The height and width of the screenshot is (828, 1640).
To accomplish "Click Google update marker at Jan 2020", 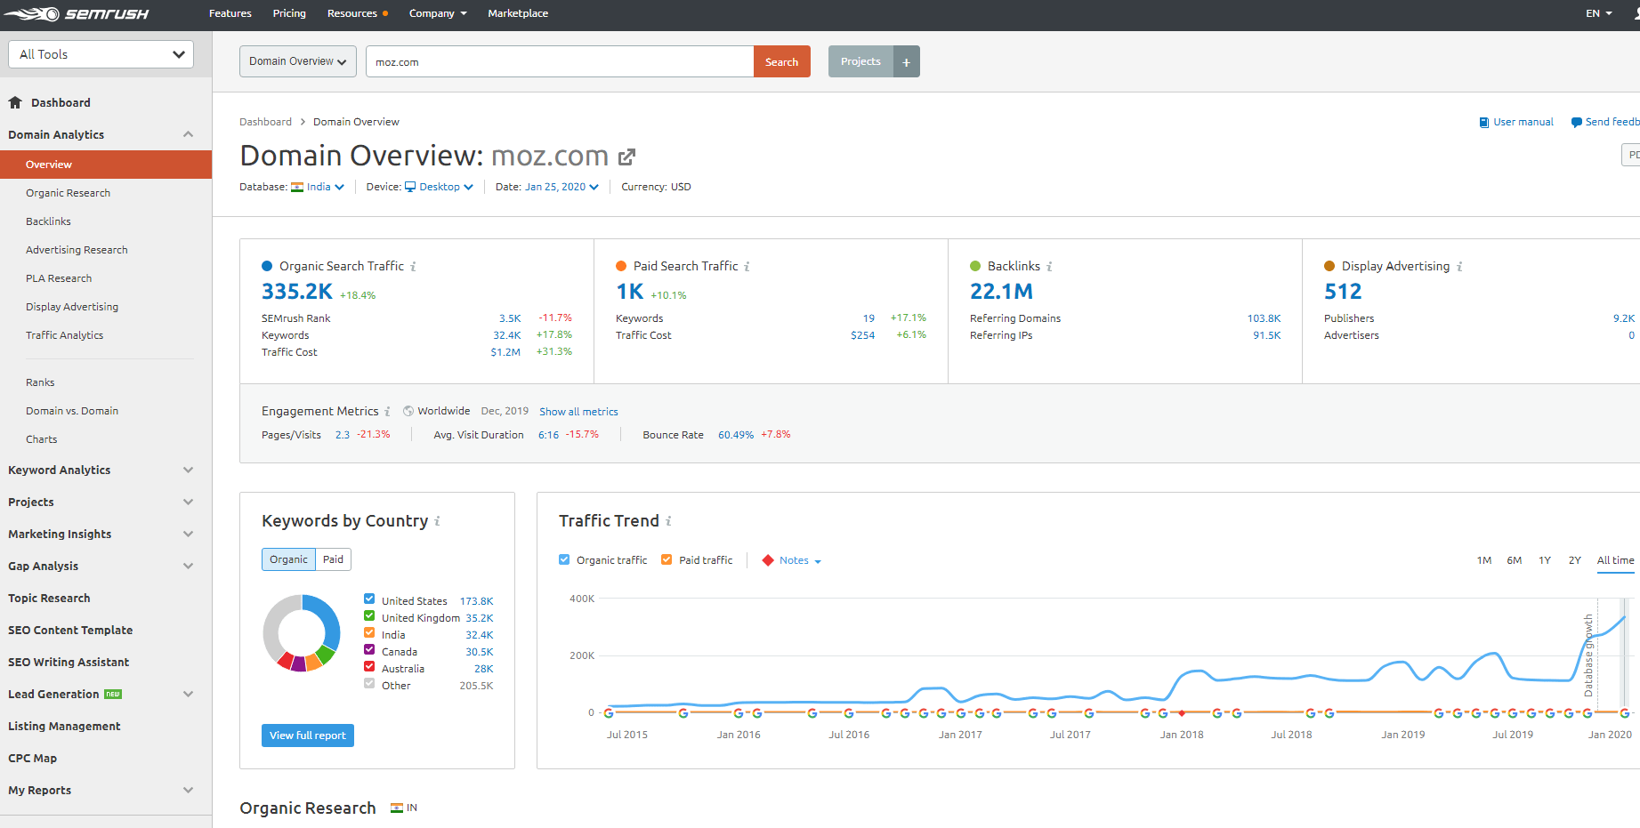I will tap(1624, 713).
